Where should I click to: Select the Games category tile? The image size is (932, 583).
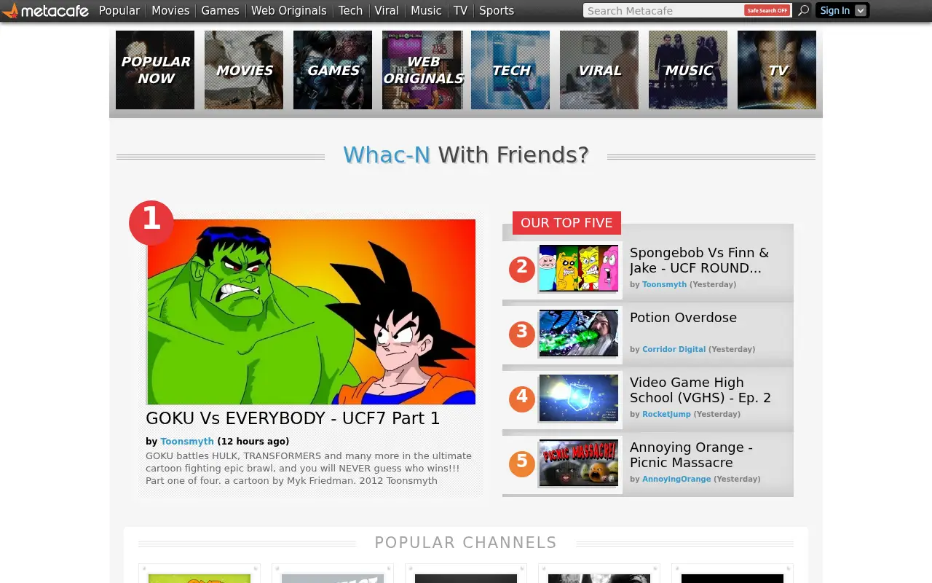pyautogui.click(x=333, y=70)
